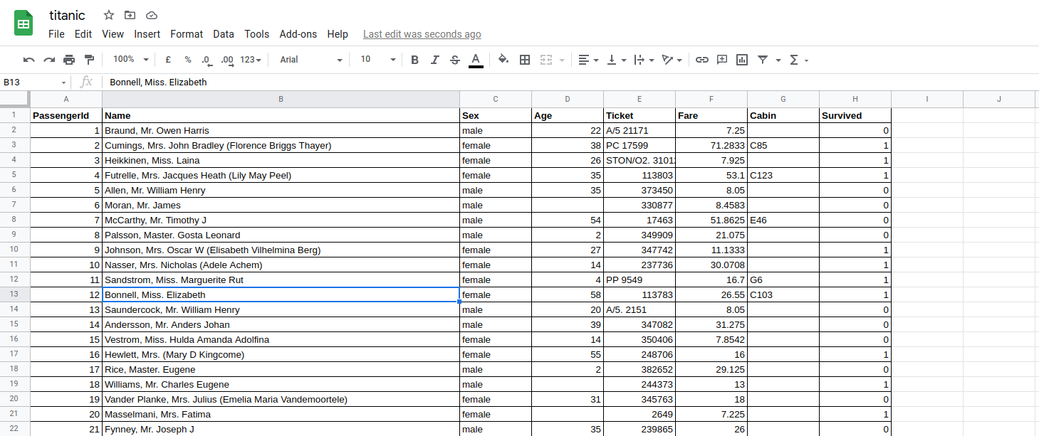Apply percent format

(187, 60)
